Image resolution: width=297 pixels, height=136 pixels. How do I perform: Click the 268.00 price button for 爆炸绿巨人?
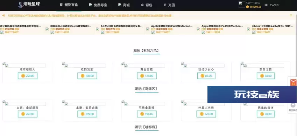(28, 76)
